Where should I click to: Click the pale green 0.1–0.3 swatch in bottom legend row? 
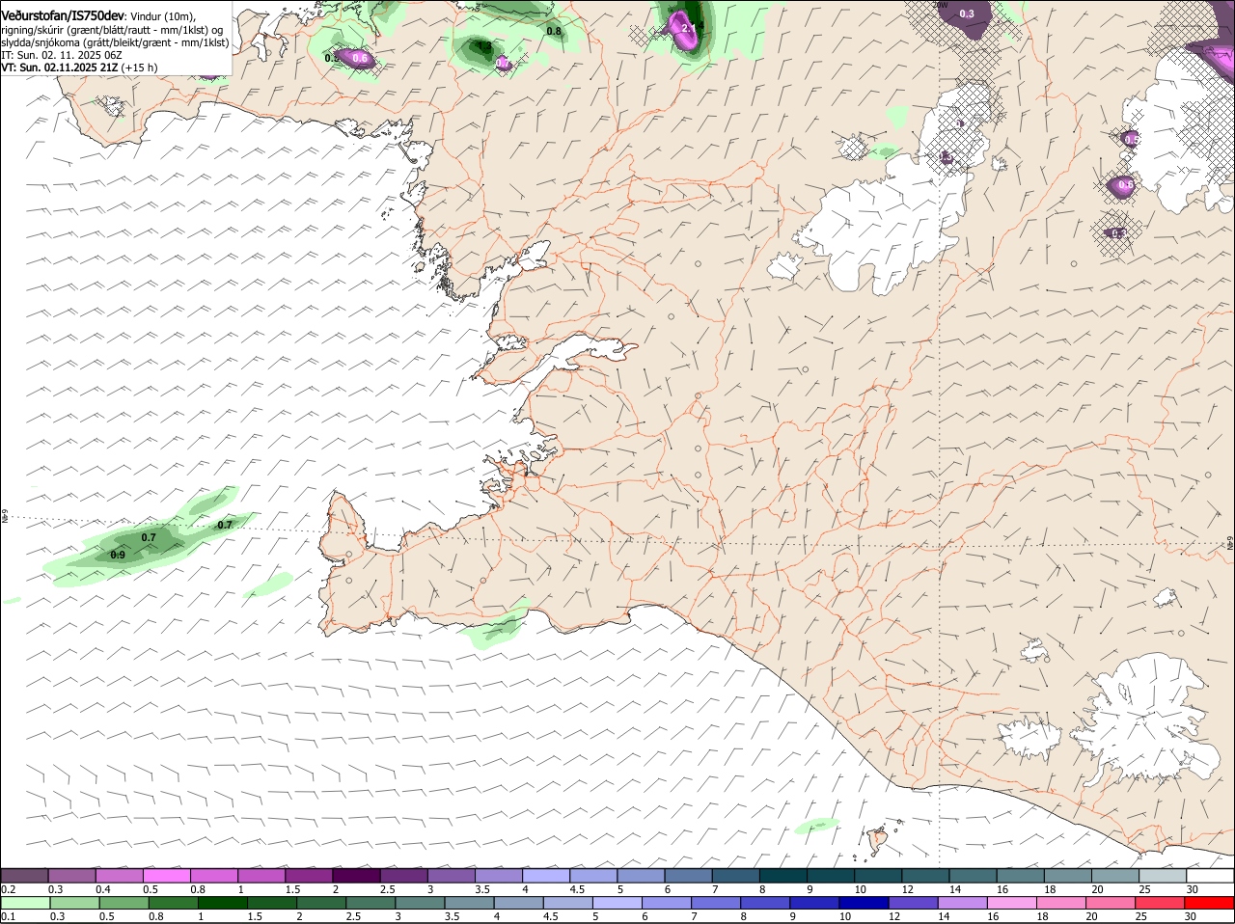pos(25,902)
